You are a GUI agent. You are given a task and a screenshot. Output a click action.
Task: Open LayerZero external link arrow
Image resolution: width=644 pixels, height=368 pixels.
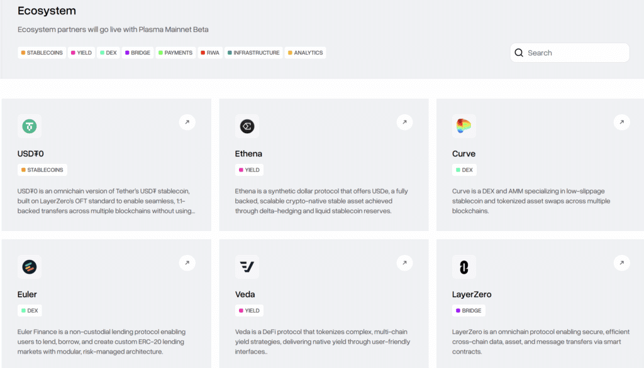pyautogui.click(x=622, y=263)
